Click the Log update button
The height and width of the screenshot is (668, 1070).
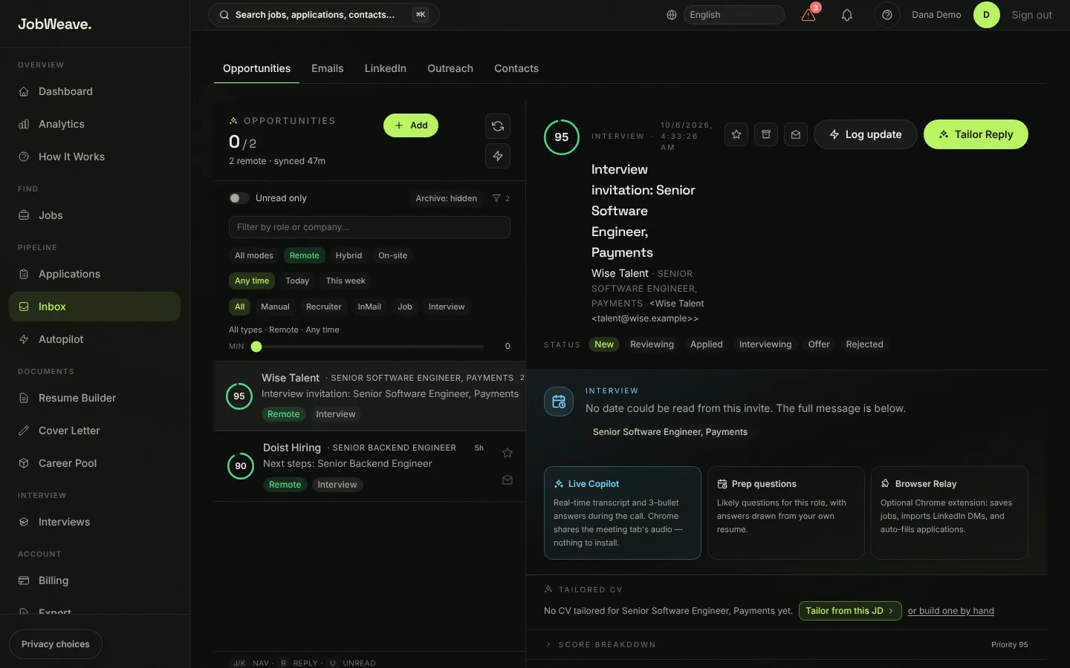(866, 134)
